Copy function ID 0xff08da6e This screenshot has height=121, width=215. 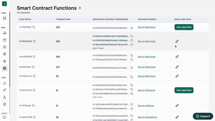pyautogui.click(x=33, y=67)
